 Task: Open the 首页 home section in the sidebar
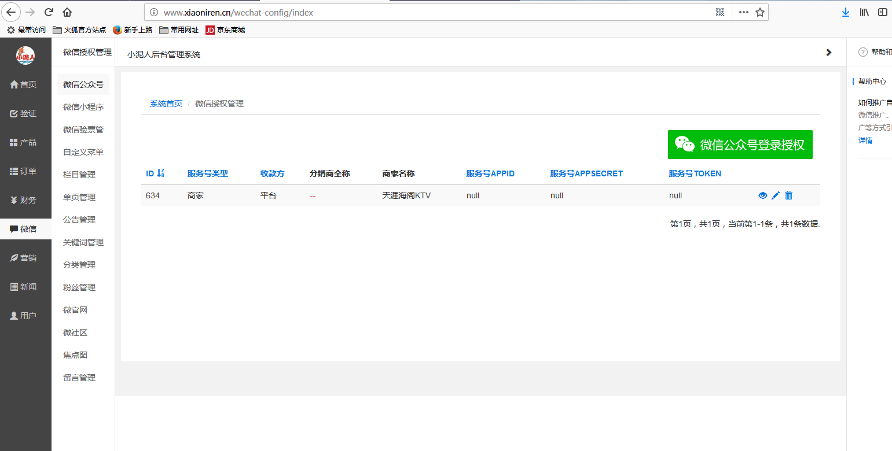tap(24, 84)
